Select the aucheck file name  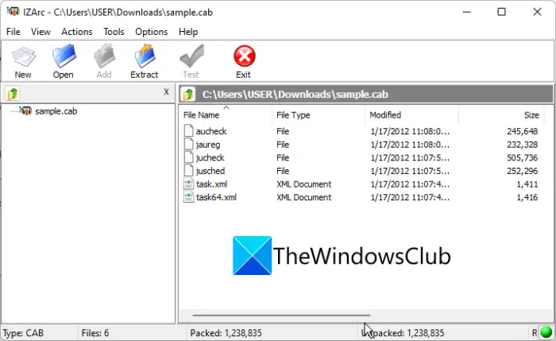(211, 131)
